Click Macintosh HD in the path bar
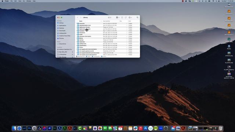This screenshot has height=132, width=235. coord(80,56)
